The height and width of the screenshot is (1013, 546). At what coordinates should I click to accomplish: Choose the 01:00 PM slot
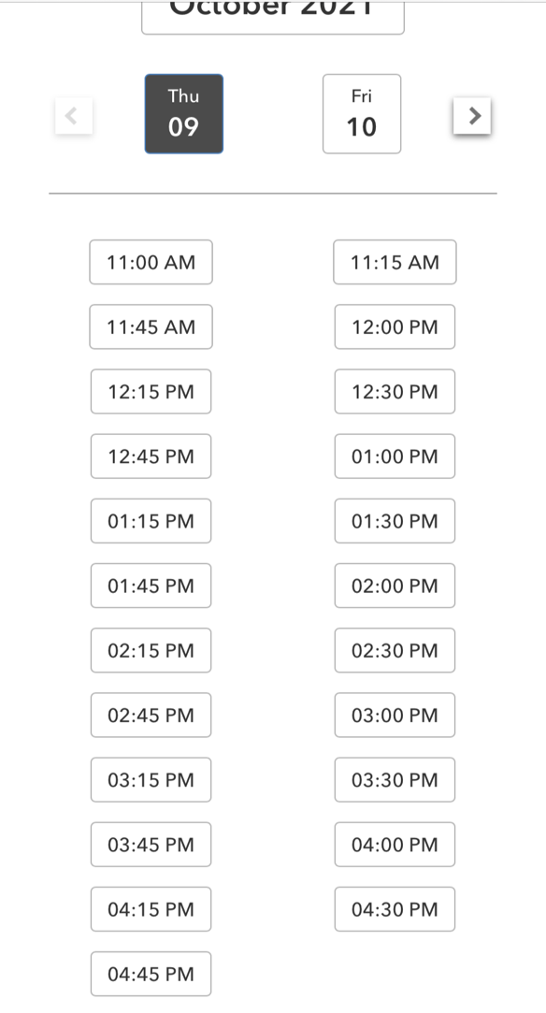395,456
